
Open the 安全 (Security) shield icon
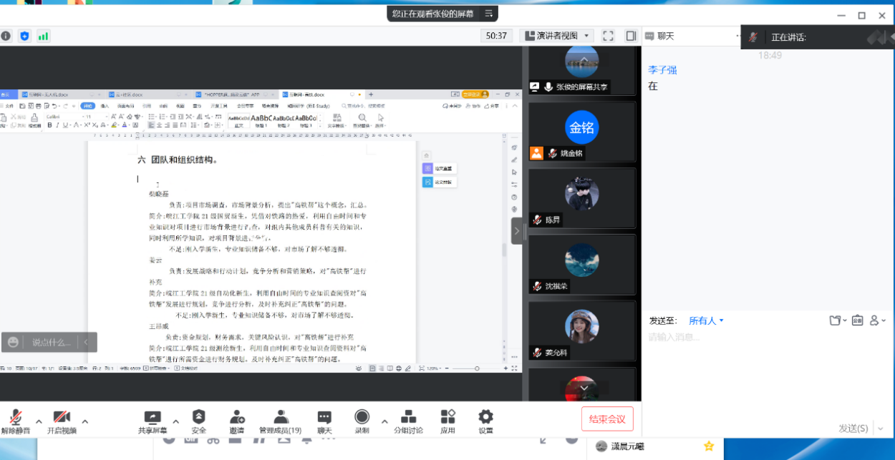(198, 418)
